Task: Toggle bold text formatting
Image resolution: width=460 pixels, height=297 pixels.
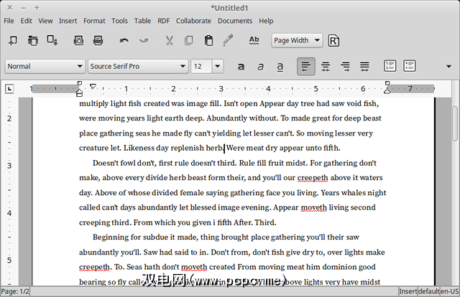Action: (241, 67)
